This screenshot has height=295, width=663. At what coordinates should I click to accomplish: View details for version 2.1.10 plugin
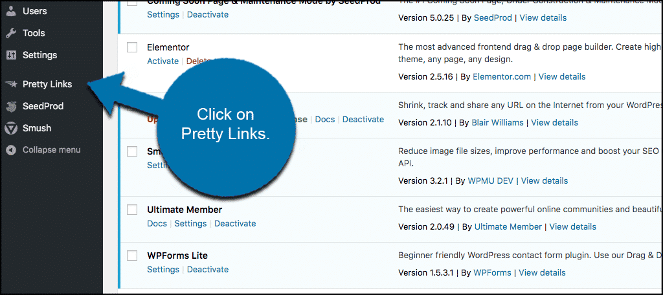pos(555,122)
